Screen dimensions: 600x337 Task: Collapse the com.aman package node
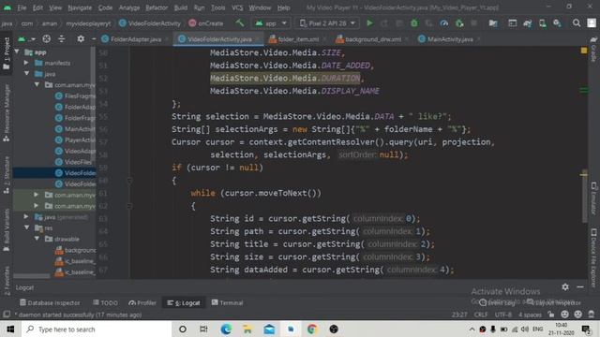(37, 84)
